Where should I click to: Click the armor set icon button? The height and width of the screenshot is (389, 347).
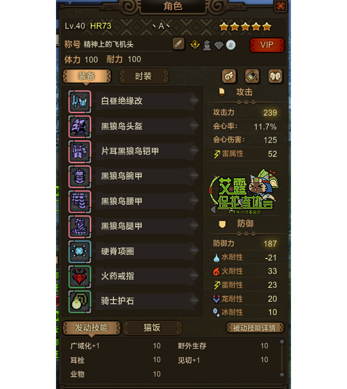click(275, 76)
